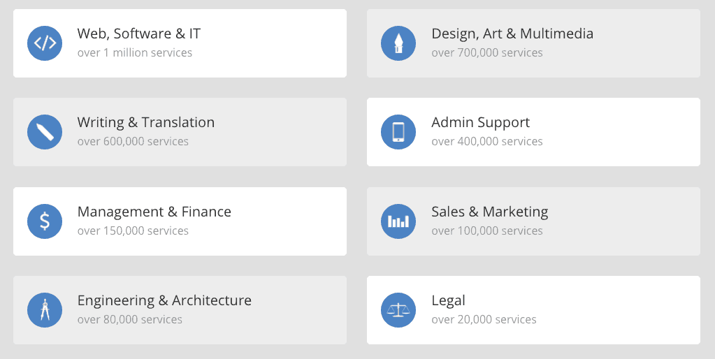The width and height of the screenshot is (715, 359).
Task: Click "over 20,000 services" subtitle
Action: click(484, 320)
